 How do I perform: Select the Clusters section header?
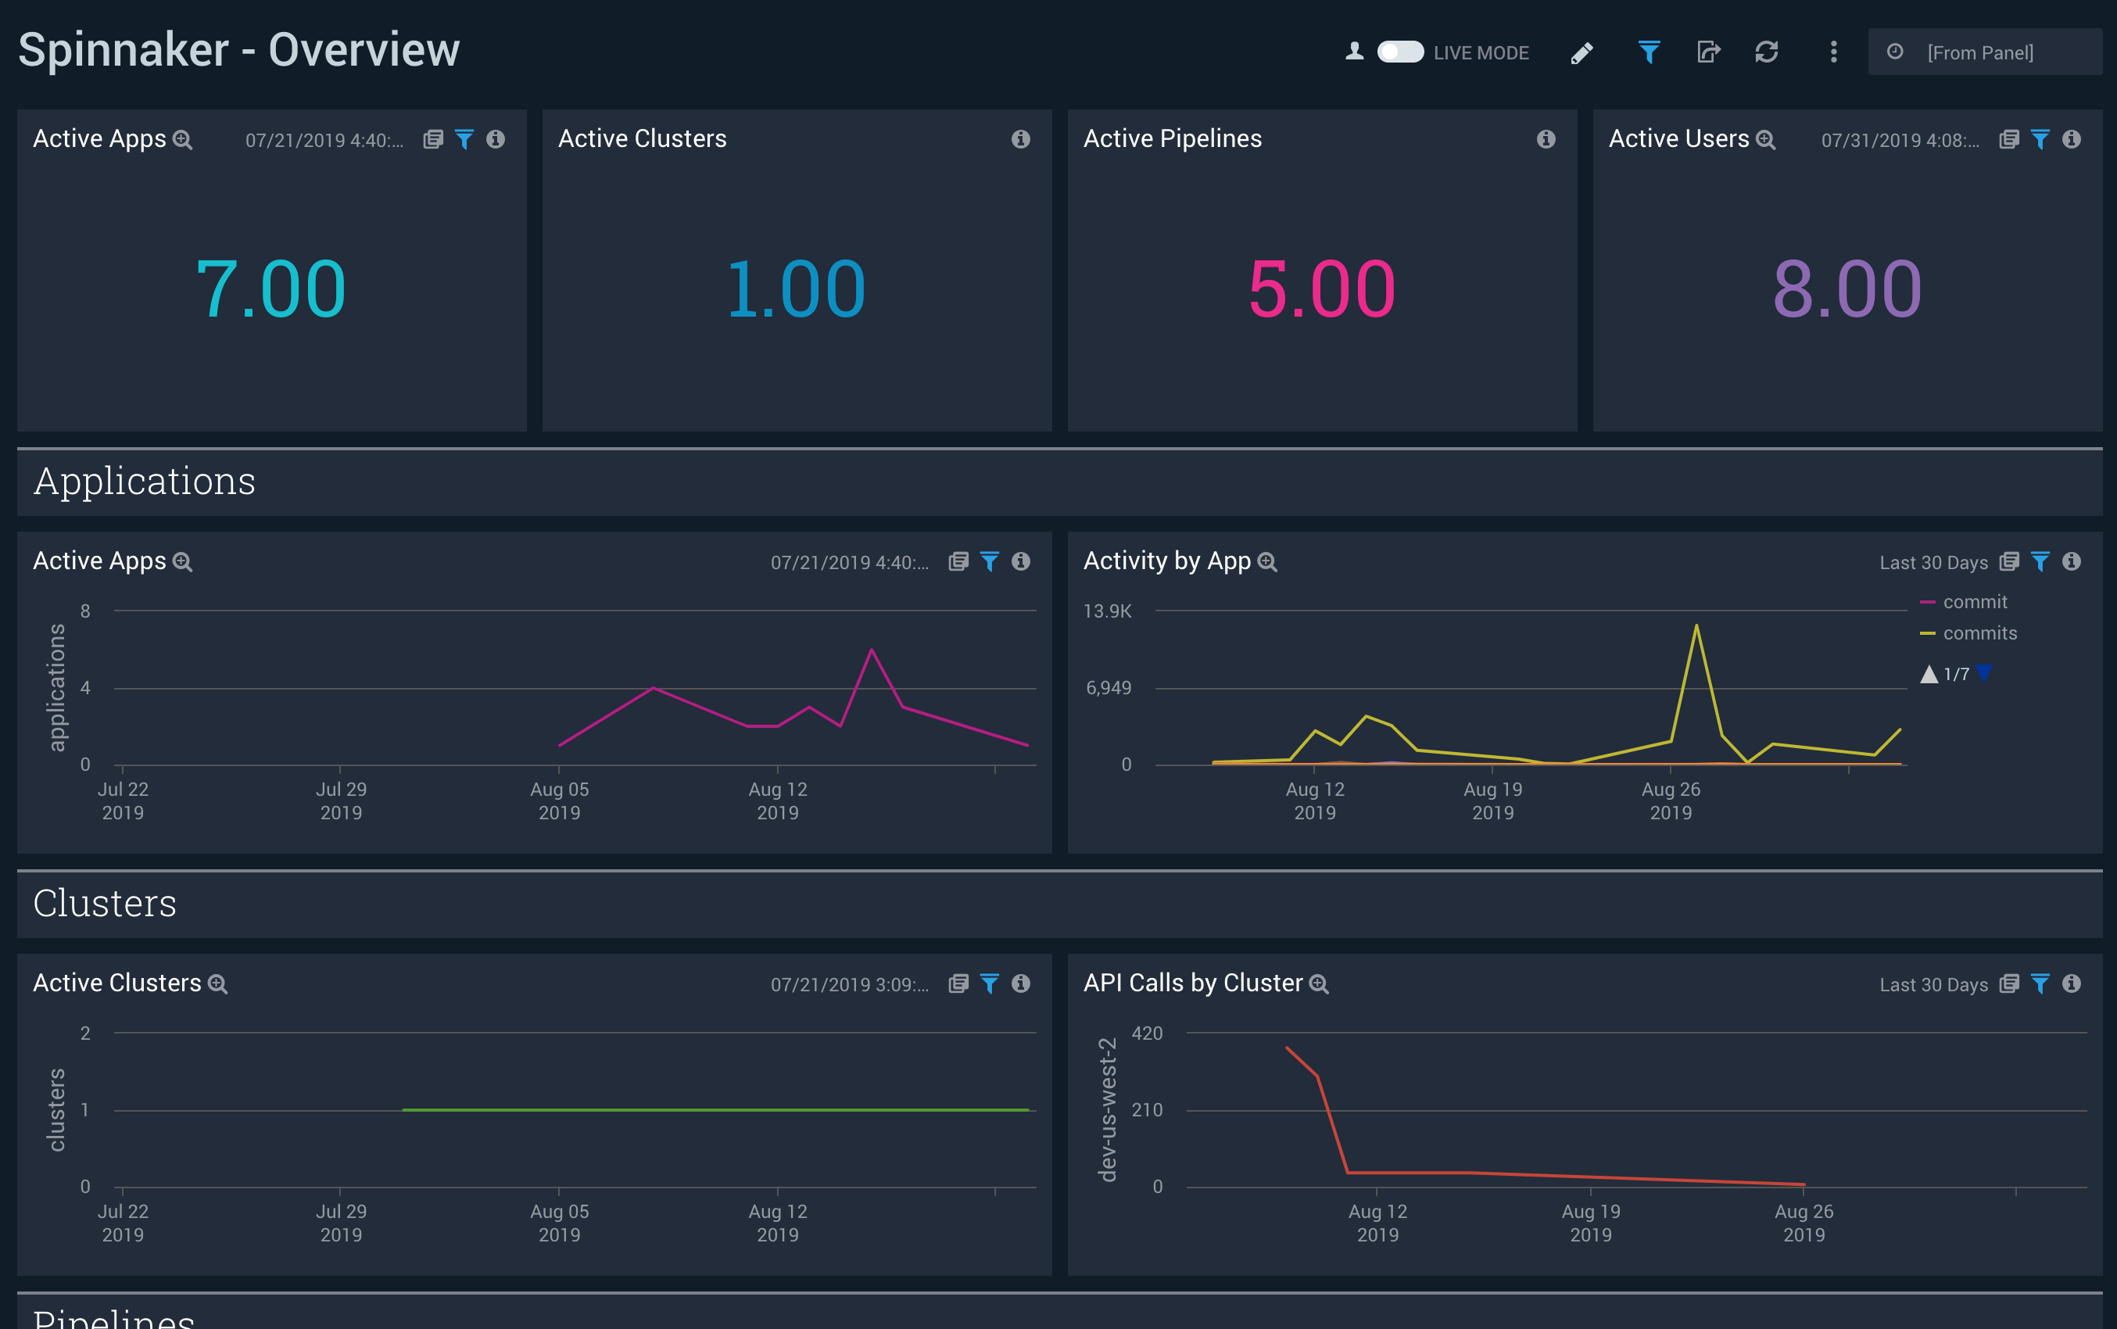[105, 903]
